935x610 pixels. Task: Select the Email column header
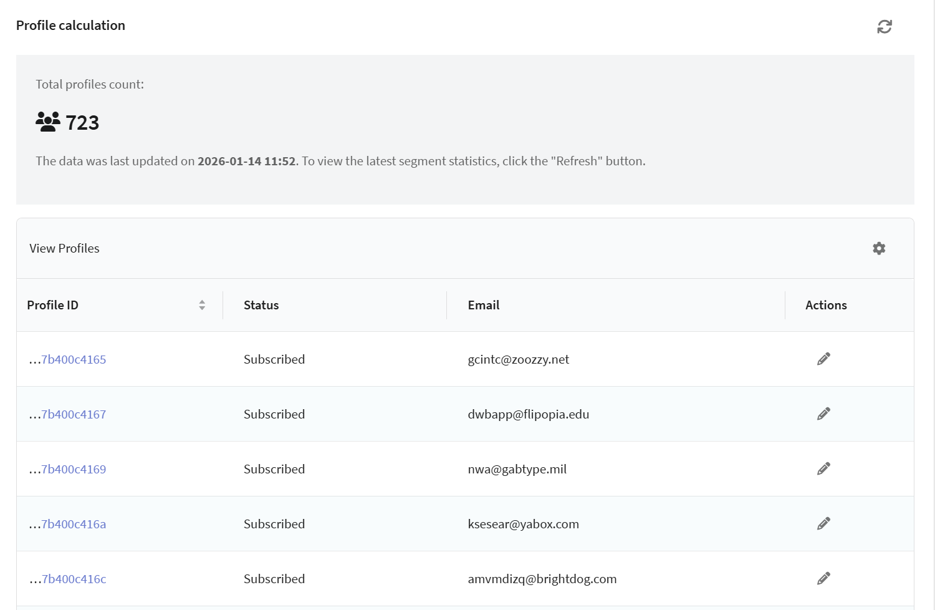484,305
